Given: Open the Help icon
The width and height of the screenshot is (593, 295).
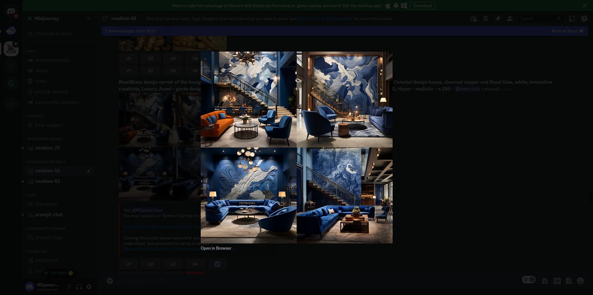Looking at the screenshot, I should pyautogui.click(x=584, y=18).
